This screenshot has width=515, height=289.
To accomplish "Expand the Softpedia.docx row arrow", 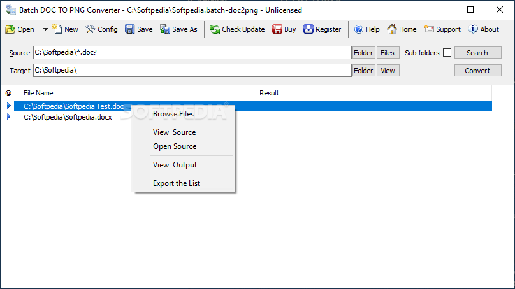I will pos(9,116).
